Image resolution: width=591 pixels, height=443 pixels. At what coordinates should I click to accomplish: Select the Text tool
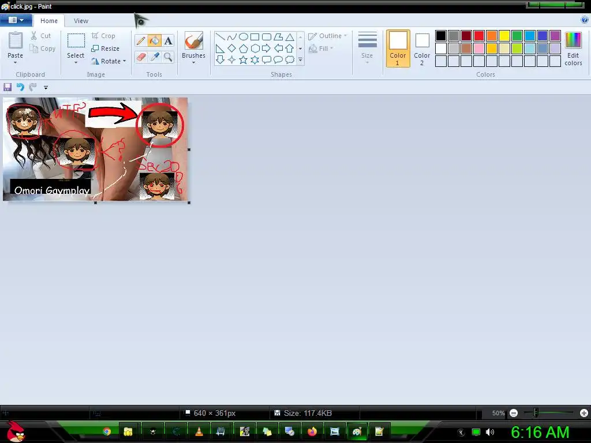(168, 40)
